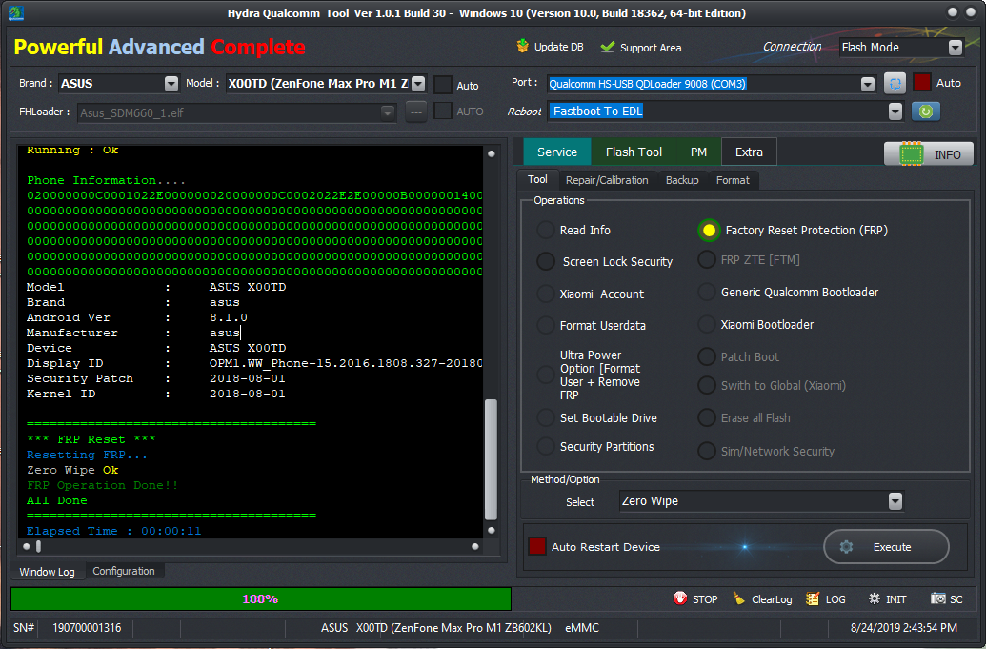This screenshot has height=649, width=986.
Task: Select Generic Qualcomm Bootloader option
Action: [x=707, y=292]
